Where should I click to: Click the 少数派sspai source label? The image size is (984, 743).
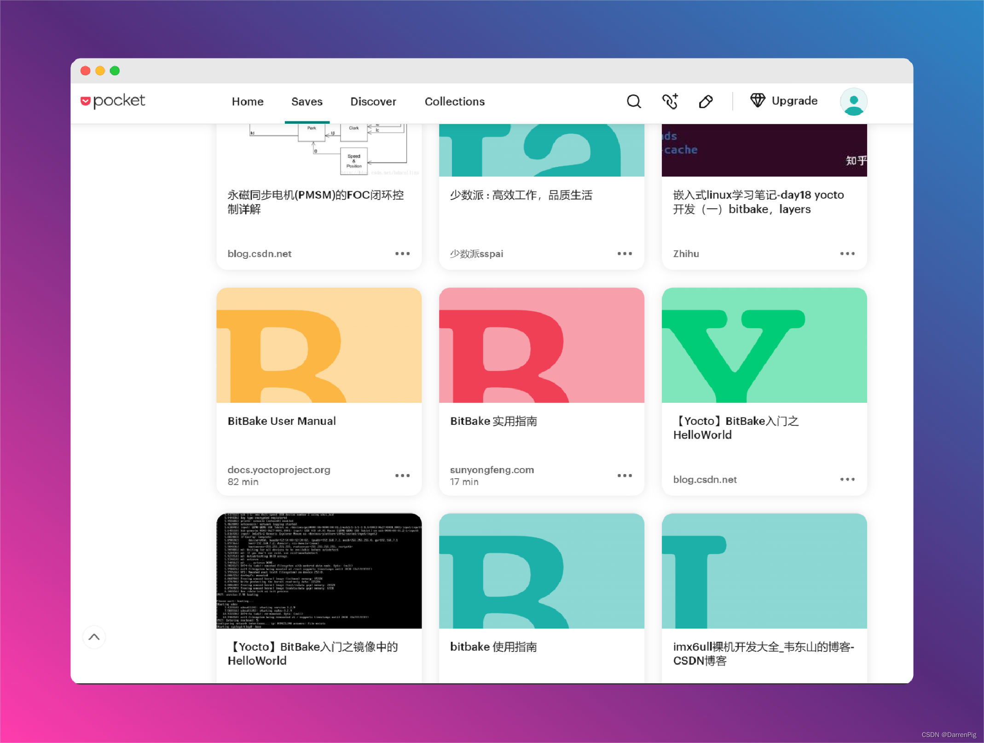pos(476,254)
